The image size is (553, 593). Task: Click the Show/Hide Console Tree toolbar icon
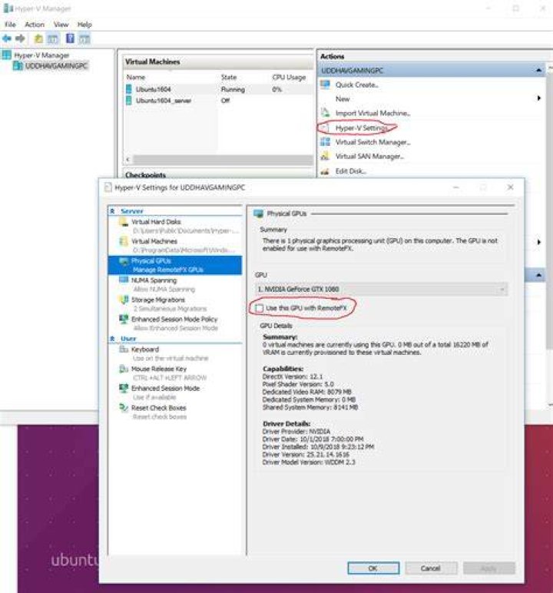[x=52, y=38]
